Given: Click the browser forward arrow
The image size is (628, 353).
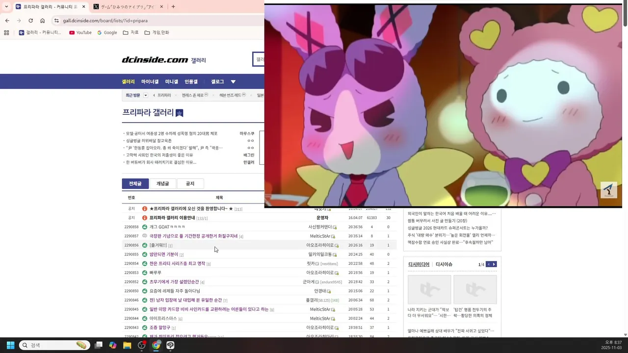Looking at the screenshot, I should click(x=19, y=21).
